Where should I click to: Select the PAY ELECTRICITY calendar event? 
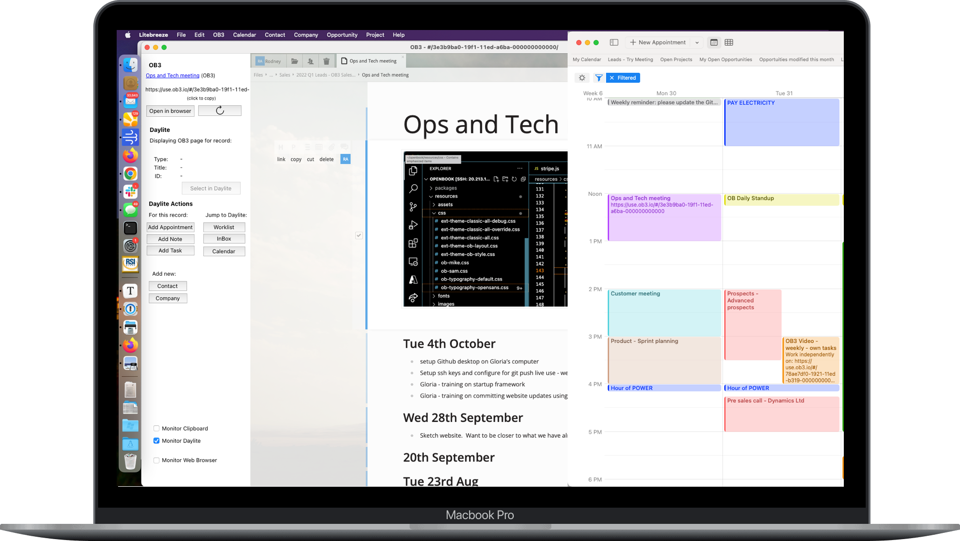point(781,121)
